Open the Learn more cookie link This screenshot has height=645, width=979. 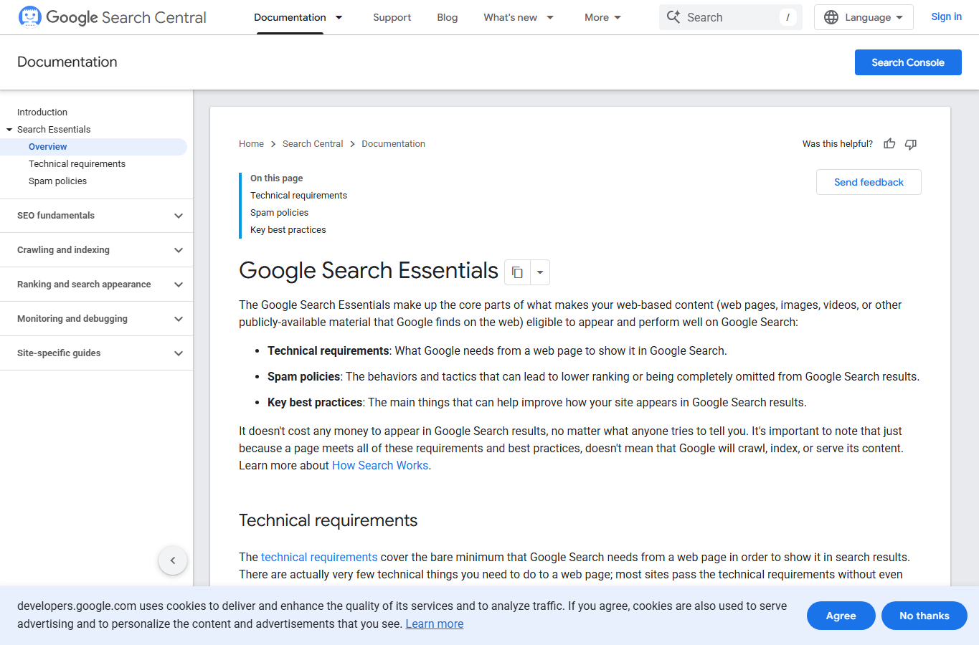[x=435, y=623]
